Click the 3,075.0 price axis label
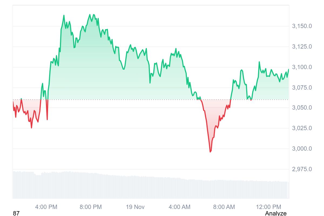The width and height of the screenshot is (324, 216). point(302,88)
